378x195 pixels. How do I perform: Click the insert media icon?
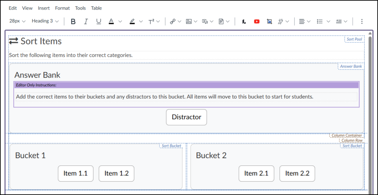point(205,21)
